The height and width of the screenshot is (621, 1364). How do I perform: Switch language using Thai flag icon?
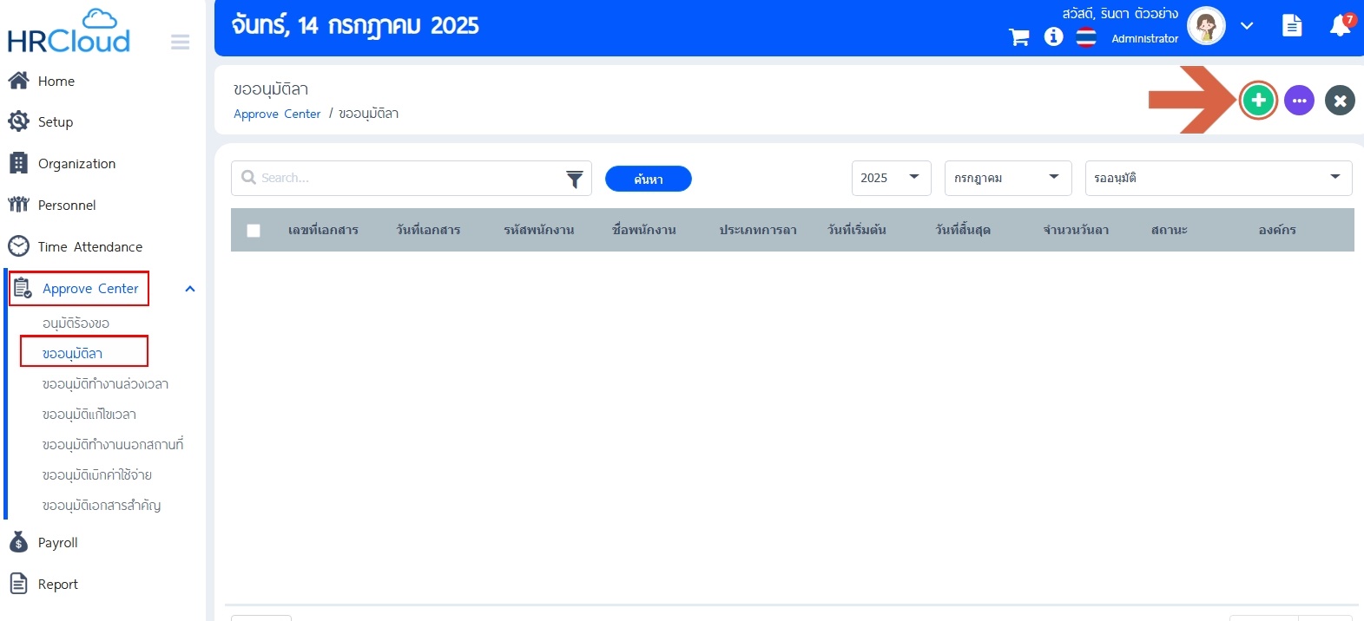point(1085,37)
